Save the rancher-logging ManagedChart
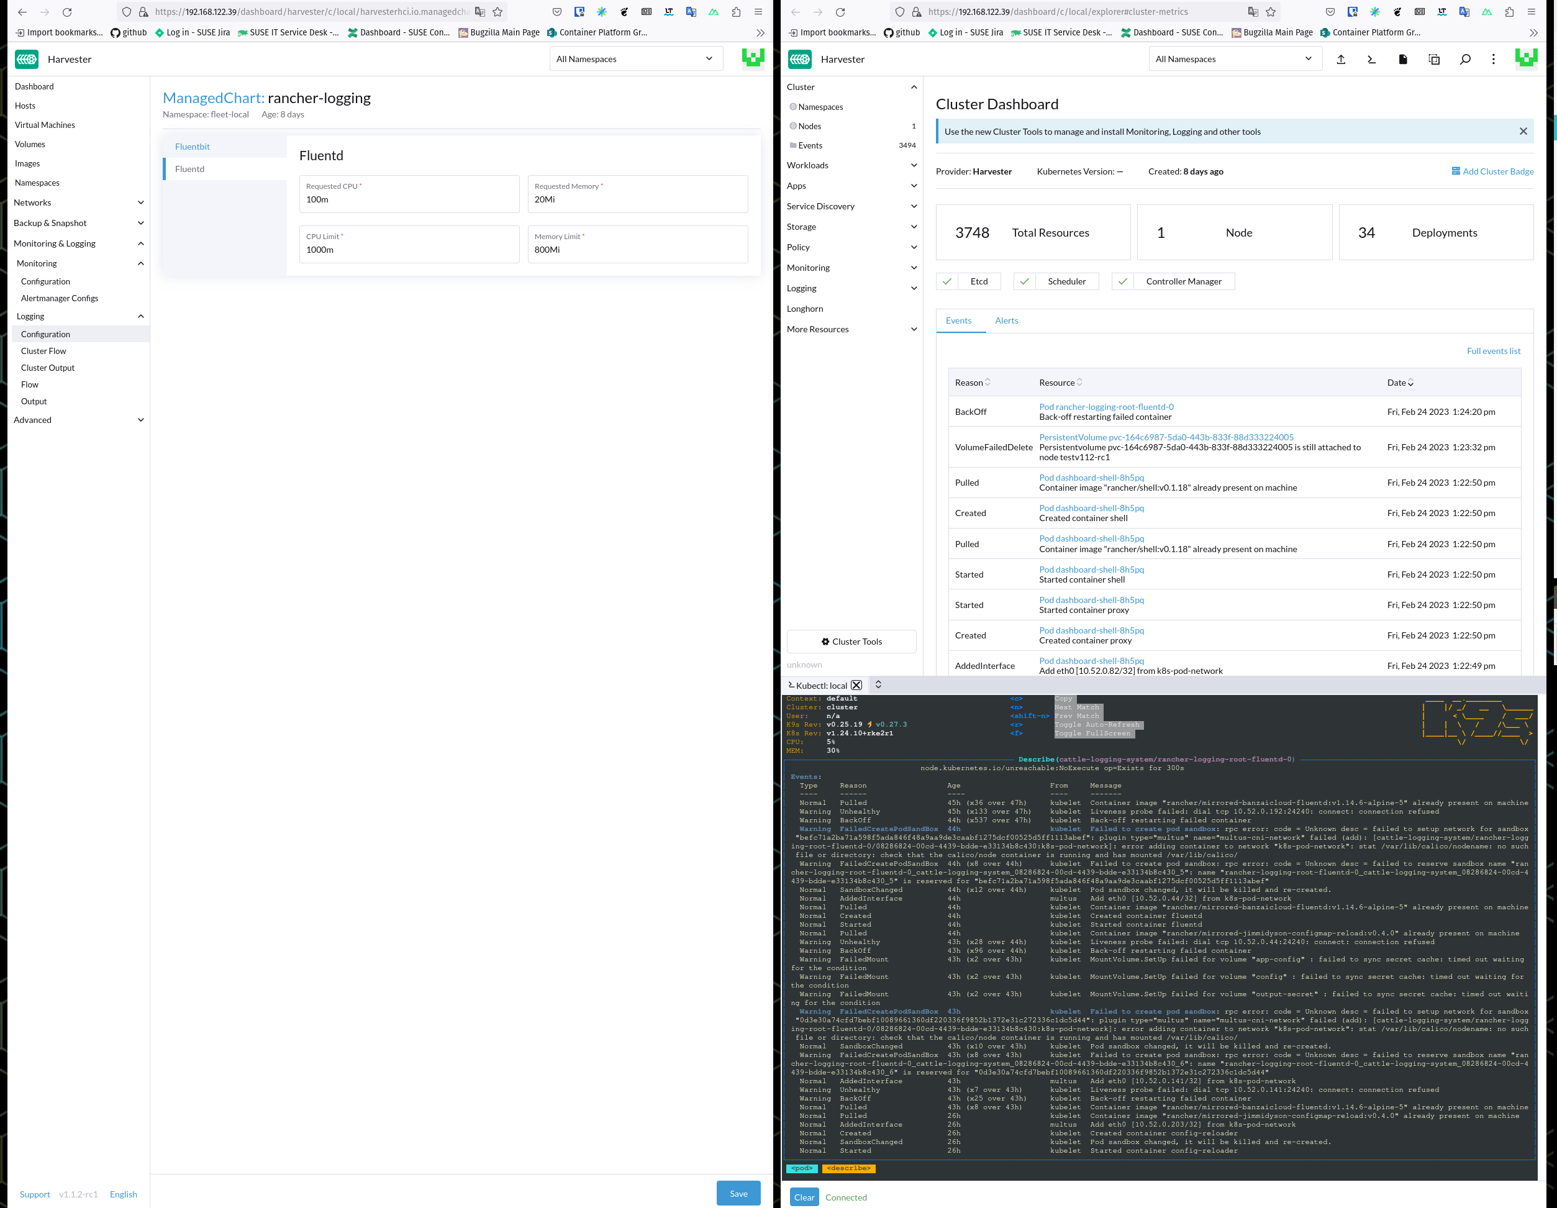 point(738,1193)
